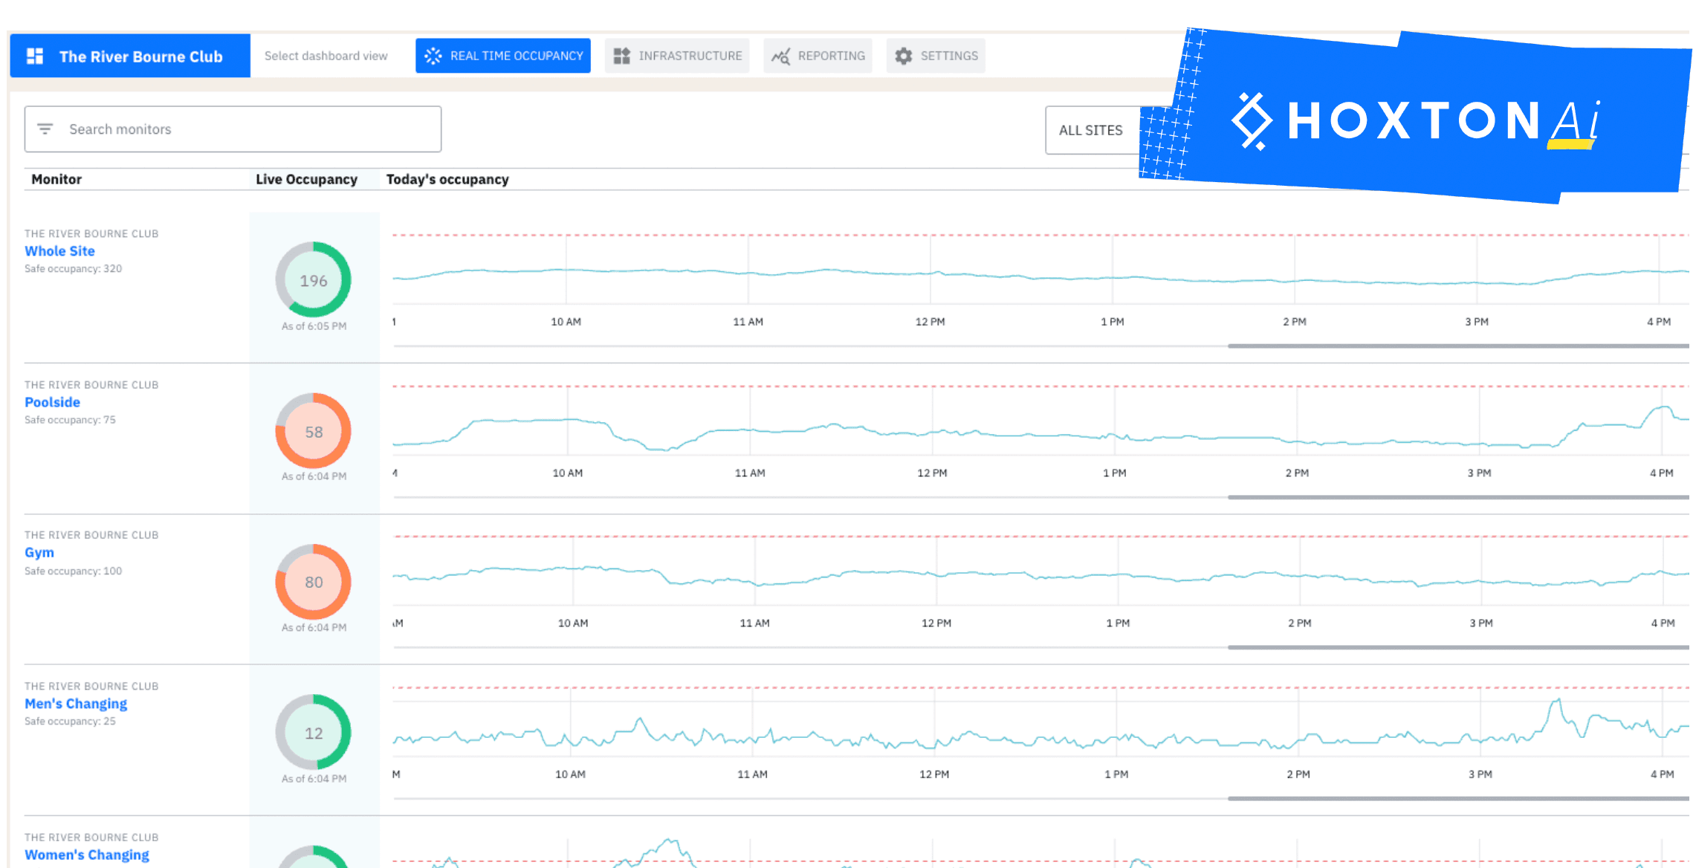Click the Real Time Occupancy sparkle icon
Image resolution: width=1696 pixels, height=868 pixels.
433,56
